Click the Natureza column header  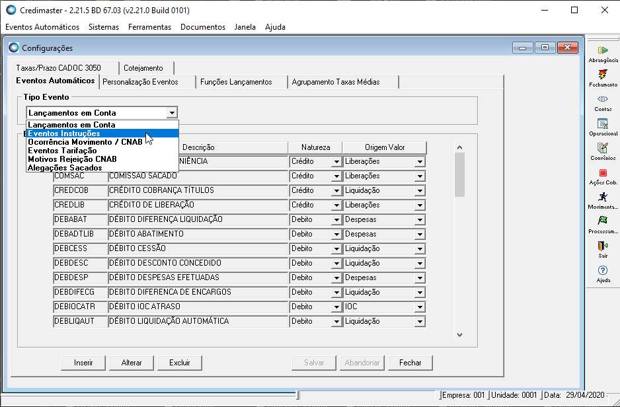tap(315, 147)
